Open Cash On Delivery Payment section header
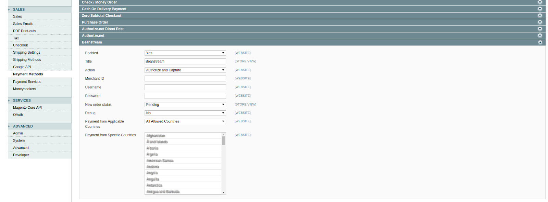Image resolution: width=548 pixels, height=202 pixels. click(312, 9)
